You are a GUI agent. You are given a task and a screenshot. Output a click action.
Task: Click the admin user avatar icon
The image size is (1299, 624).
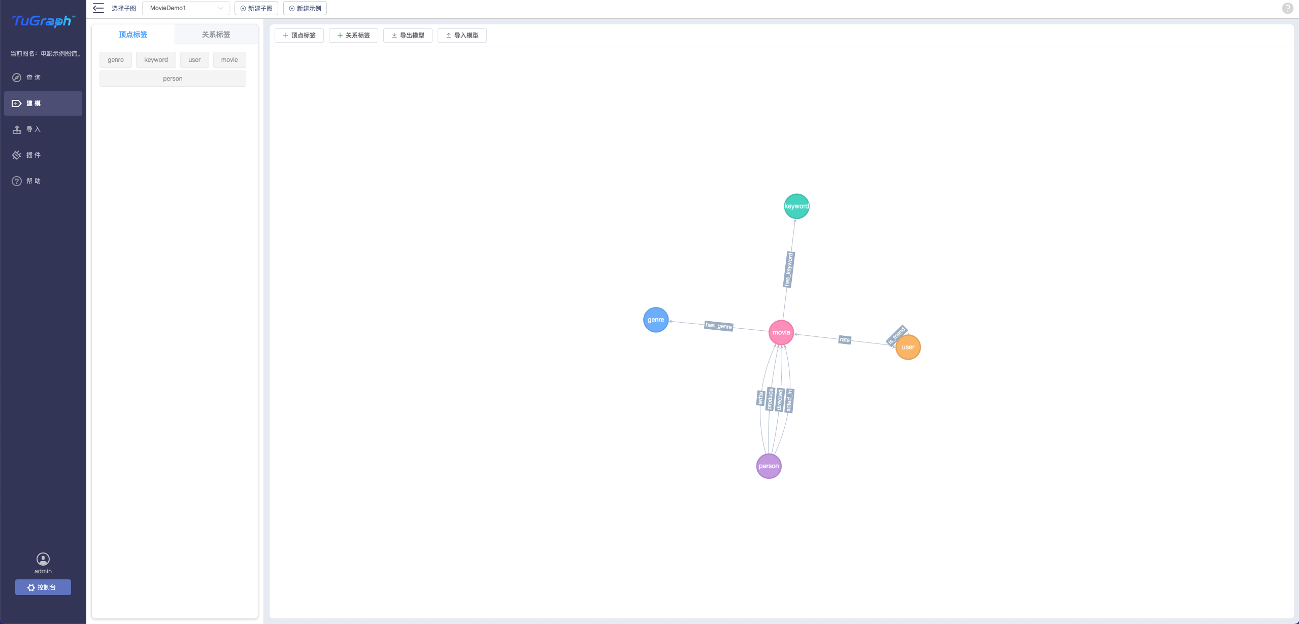point(43,559)
